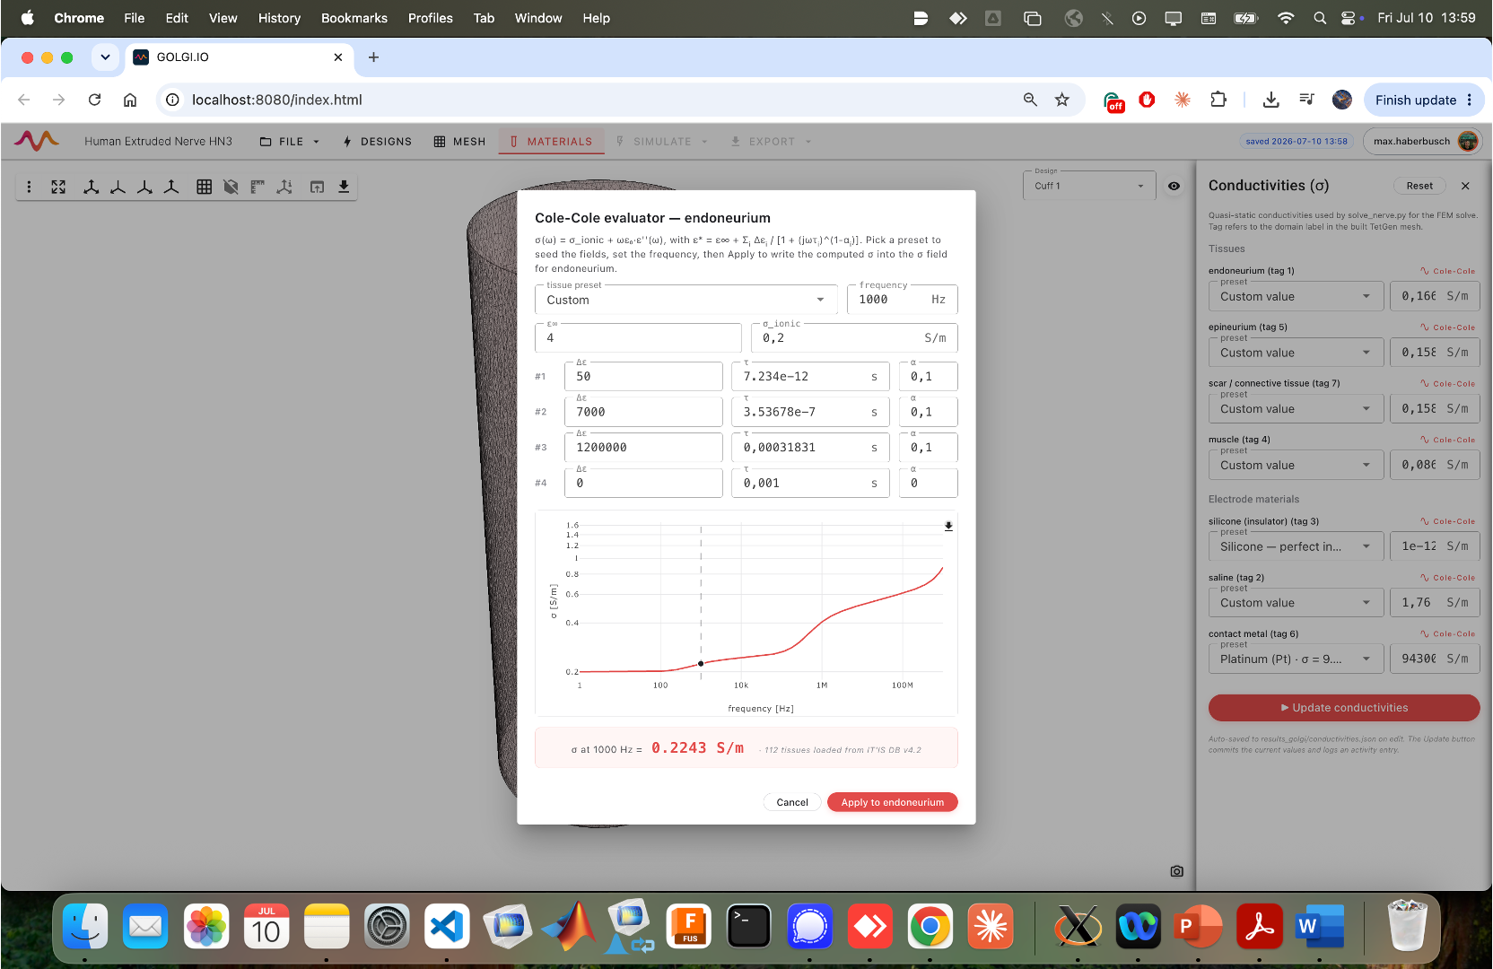Click the axes info icon in viewport toolbar
Image resolution: width=1493 pixels, height=969 pixels.
coord(284,187)
